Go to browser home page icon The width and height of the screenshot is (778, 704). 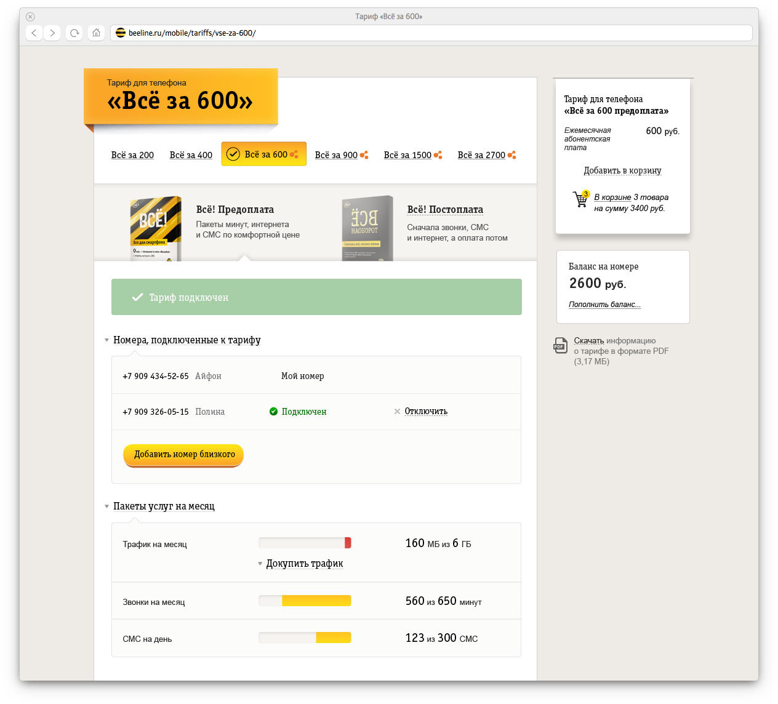pos(96,33)
